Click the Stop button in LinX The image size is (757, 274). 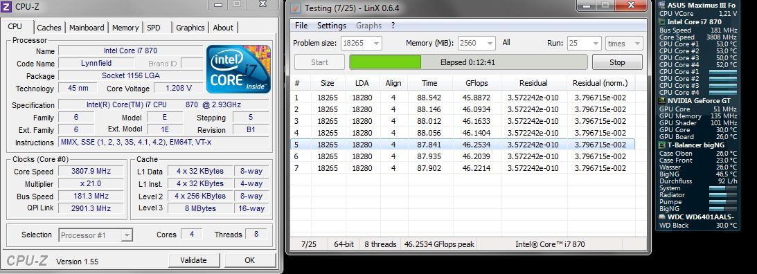point(617,62)
